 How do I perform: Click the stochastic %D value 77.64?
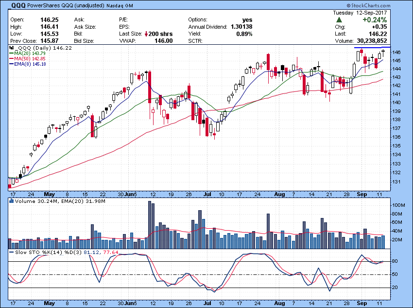(111, 253)
